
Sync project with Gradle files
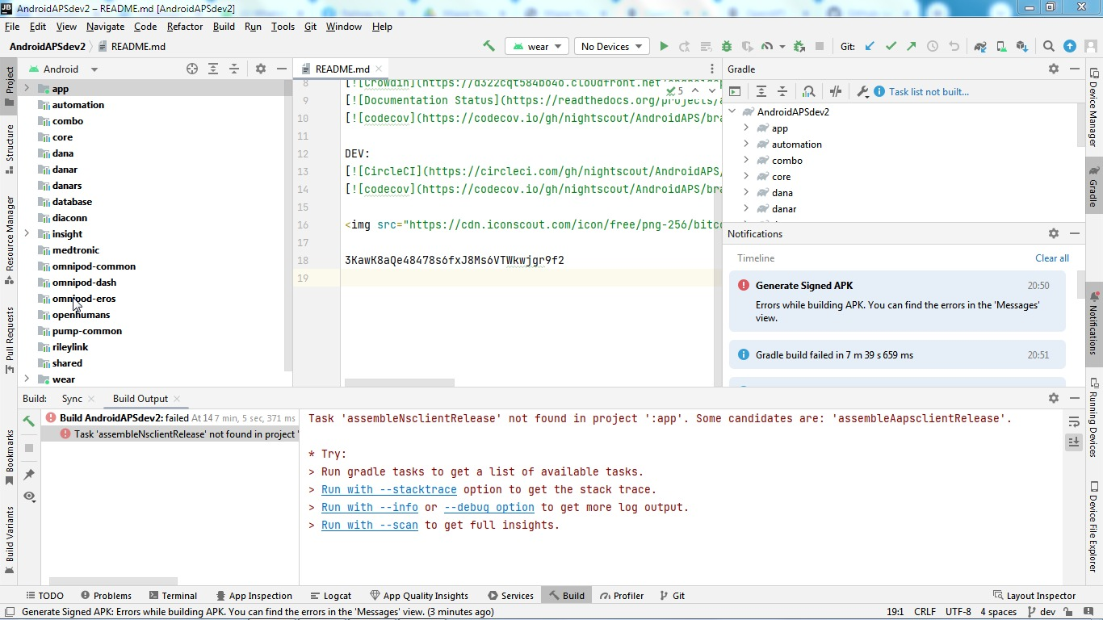click(979, 46)
